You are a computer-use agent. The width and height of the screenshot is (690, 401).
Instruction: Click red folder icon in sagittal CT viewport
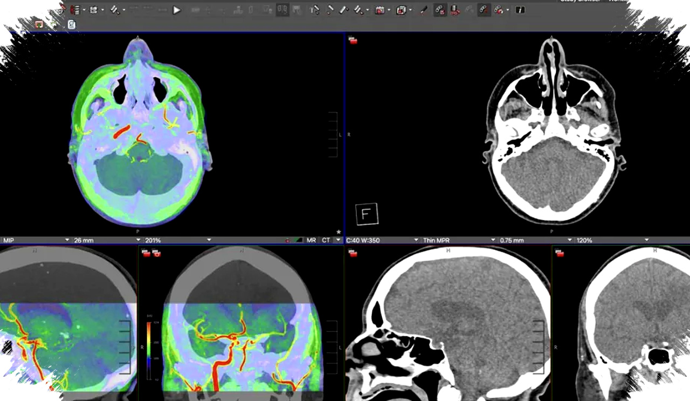click(x=353, y=252)
